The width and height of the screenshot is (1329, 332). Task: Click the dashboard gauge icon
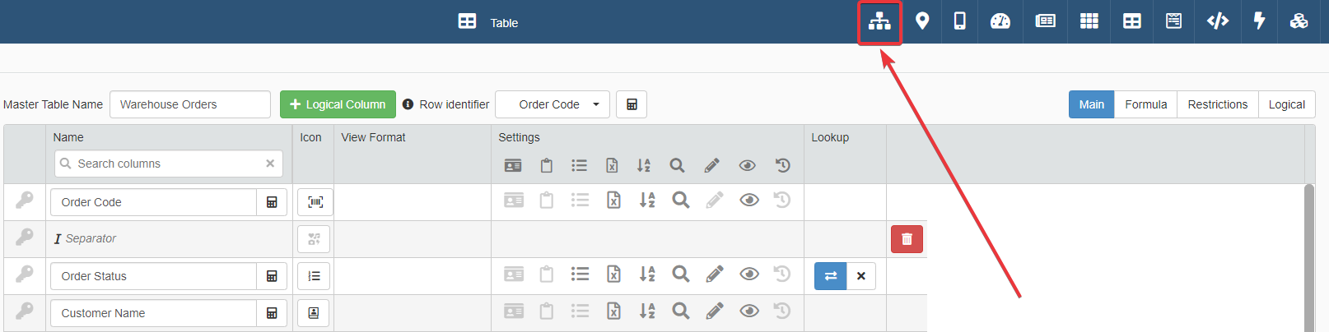coord(1000,21)
